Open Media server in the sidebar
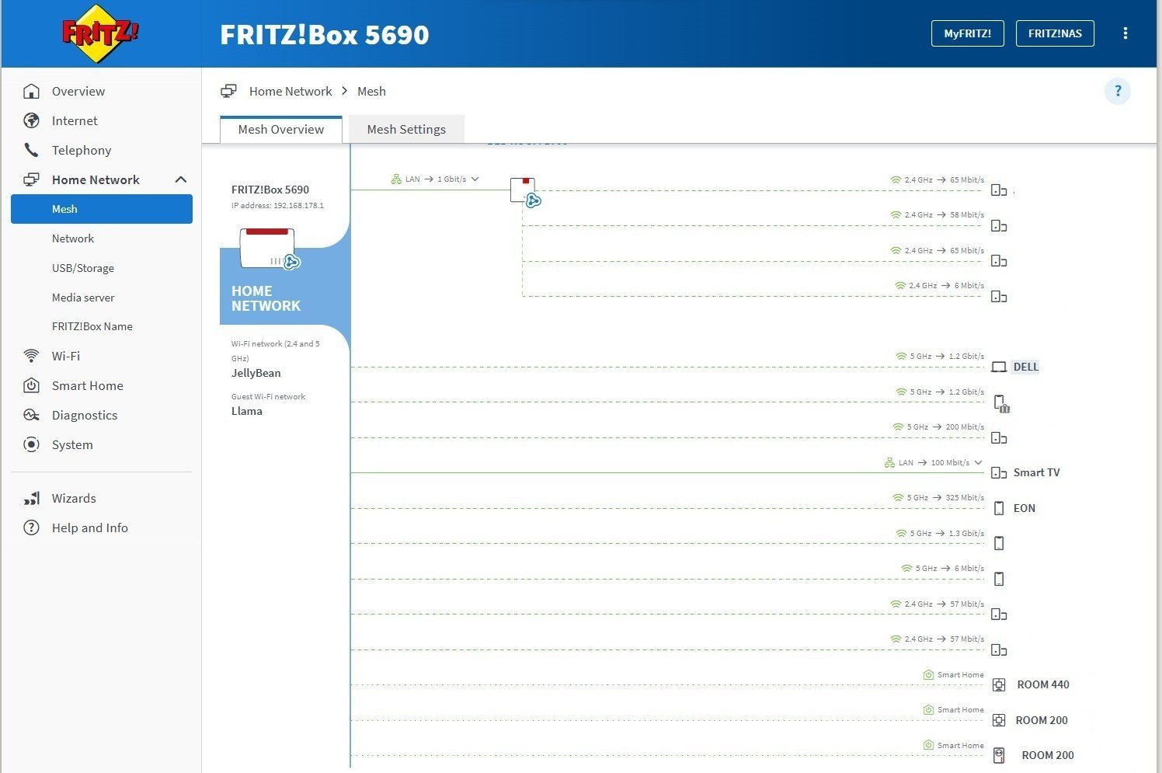The height and width of the screenshot is (773, 1162). coord(83,298)
